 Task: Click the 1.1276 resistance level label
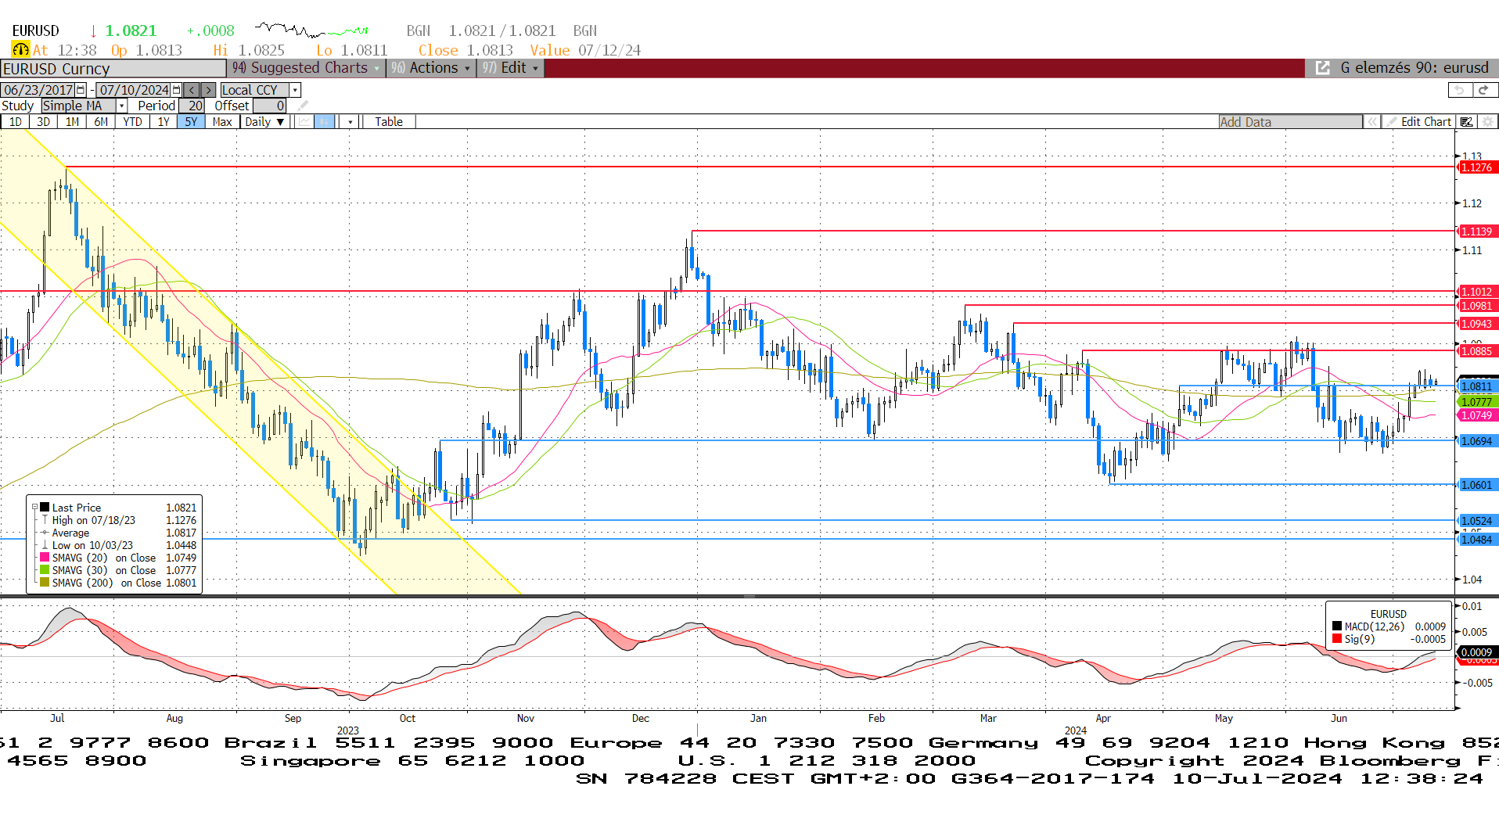click(x=1477, y=167)
